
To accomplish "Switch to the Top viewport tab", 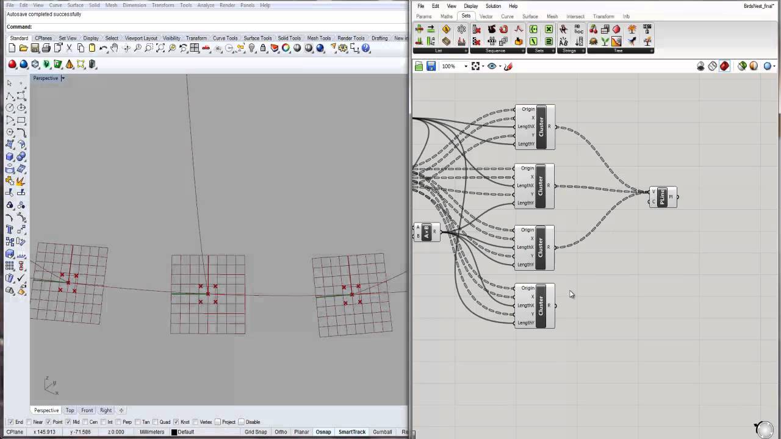I will tap(70, 410).
